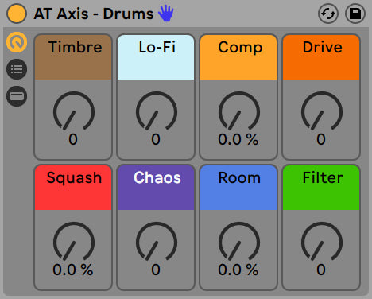
Task: Click the Lo-Fi macro knob
Action: click(157, 111)
